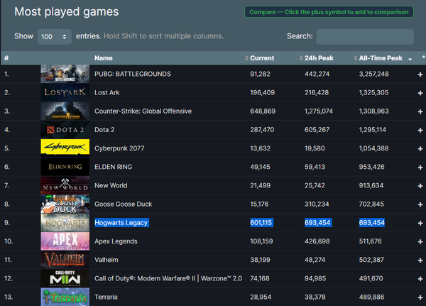The height and width of the screenshot is (306, 426).
Task: Click the 426,698 24h peak value
Action: coord(317,241)
